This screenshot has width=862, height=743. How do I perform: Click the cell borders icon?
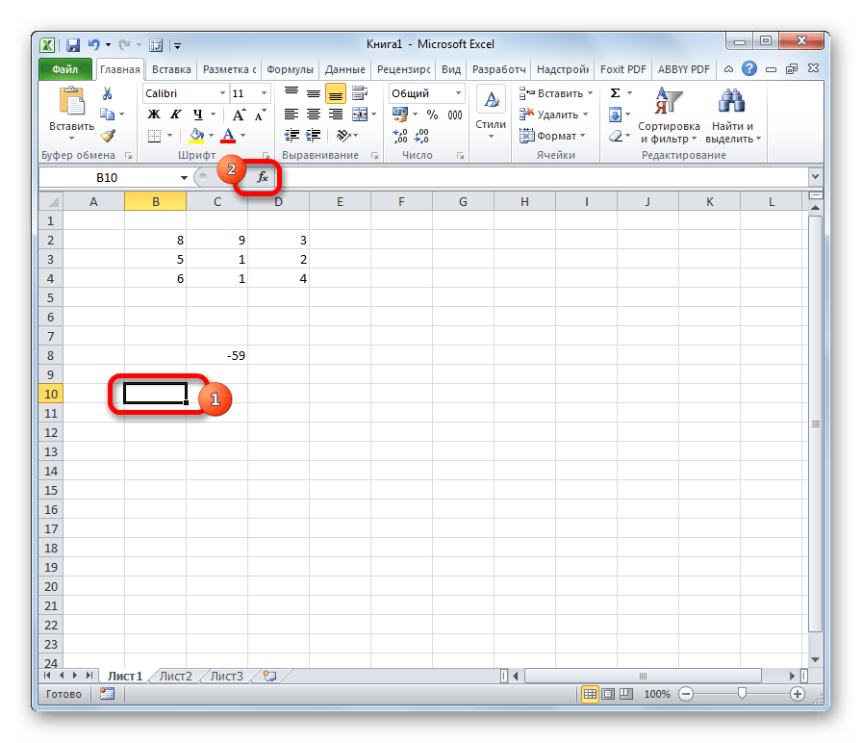(x=155, y=136)
